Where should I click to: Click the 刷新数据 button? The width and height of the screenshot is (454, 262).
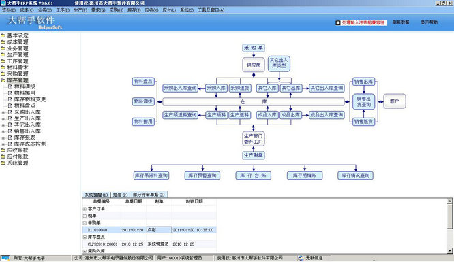[x=401, y=22]
